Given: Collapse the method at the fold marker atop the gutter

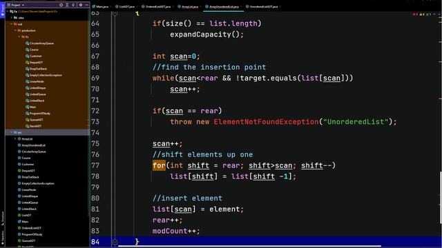Looking at the screenshot, I should coord(115,13).
